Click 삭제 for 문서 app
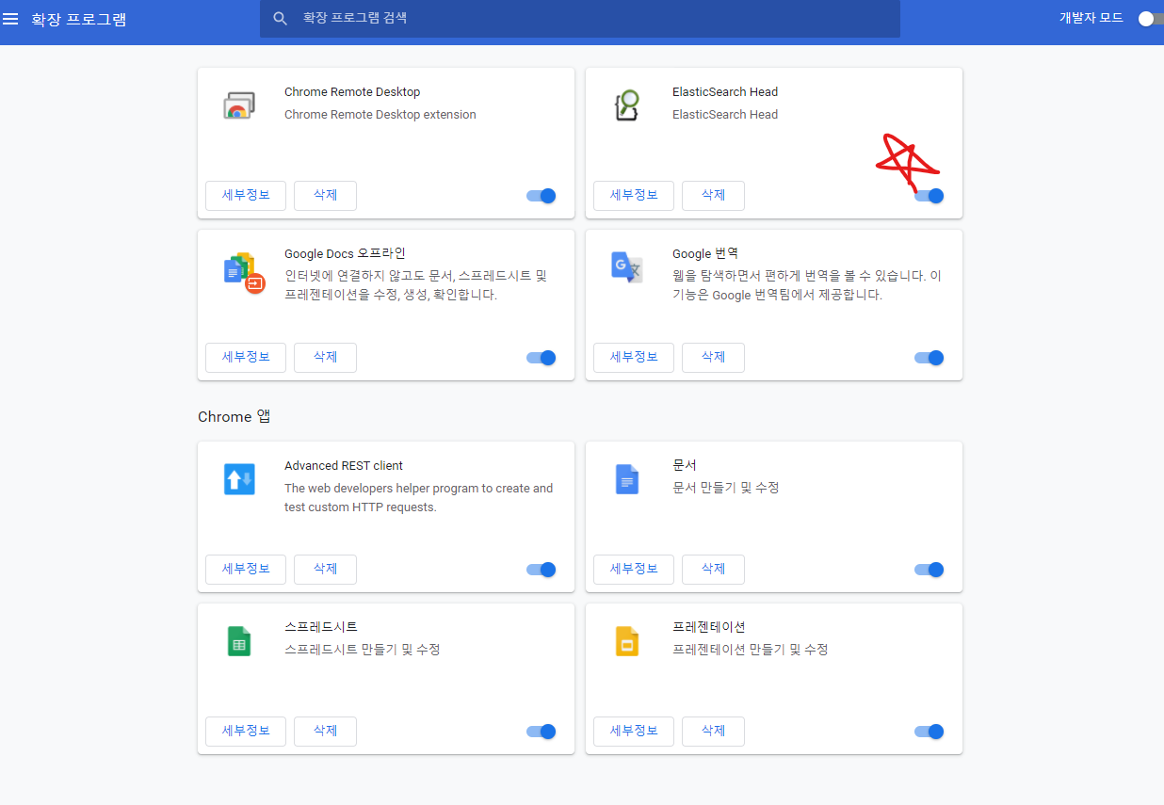1164x805 pixels. click(713, 570)
